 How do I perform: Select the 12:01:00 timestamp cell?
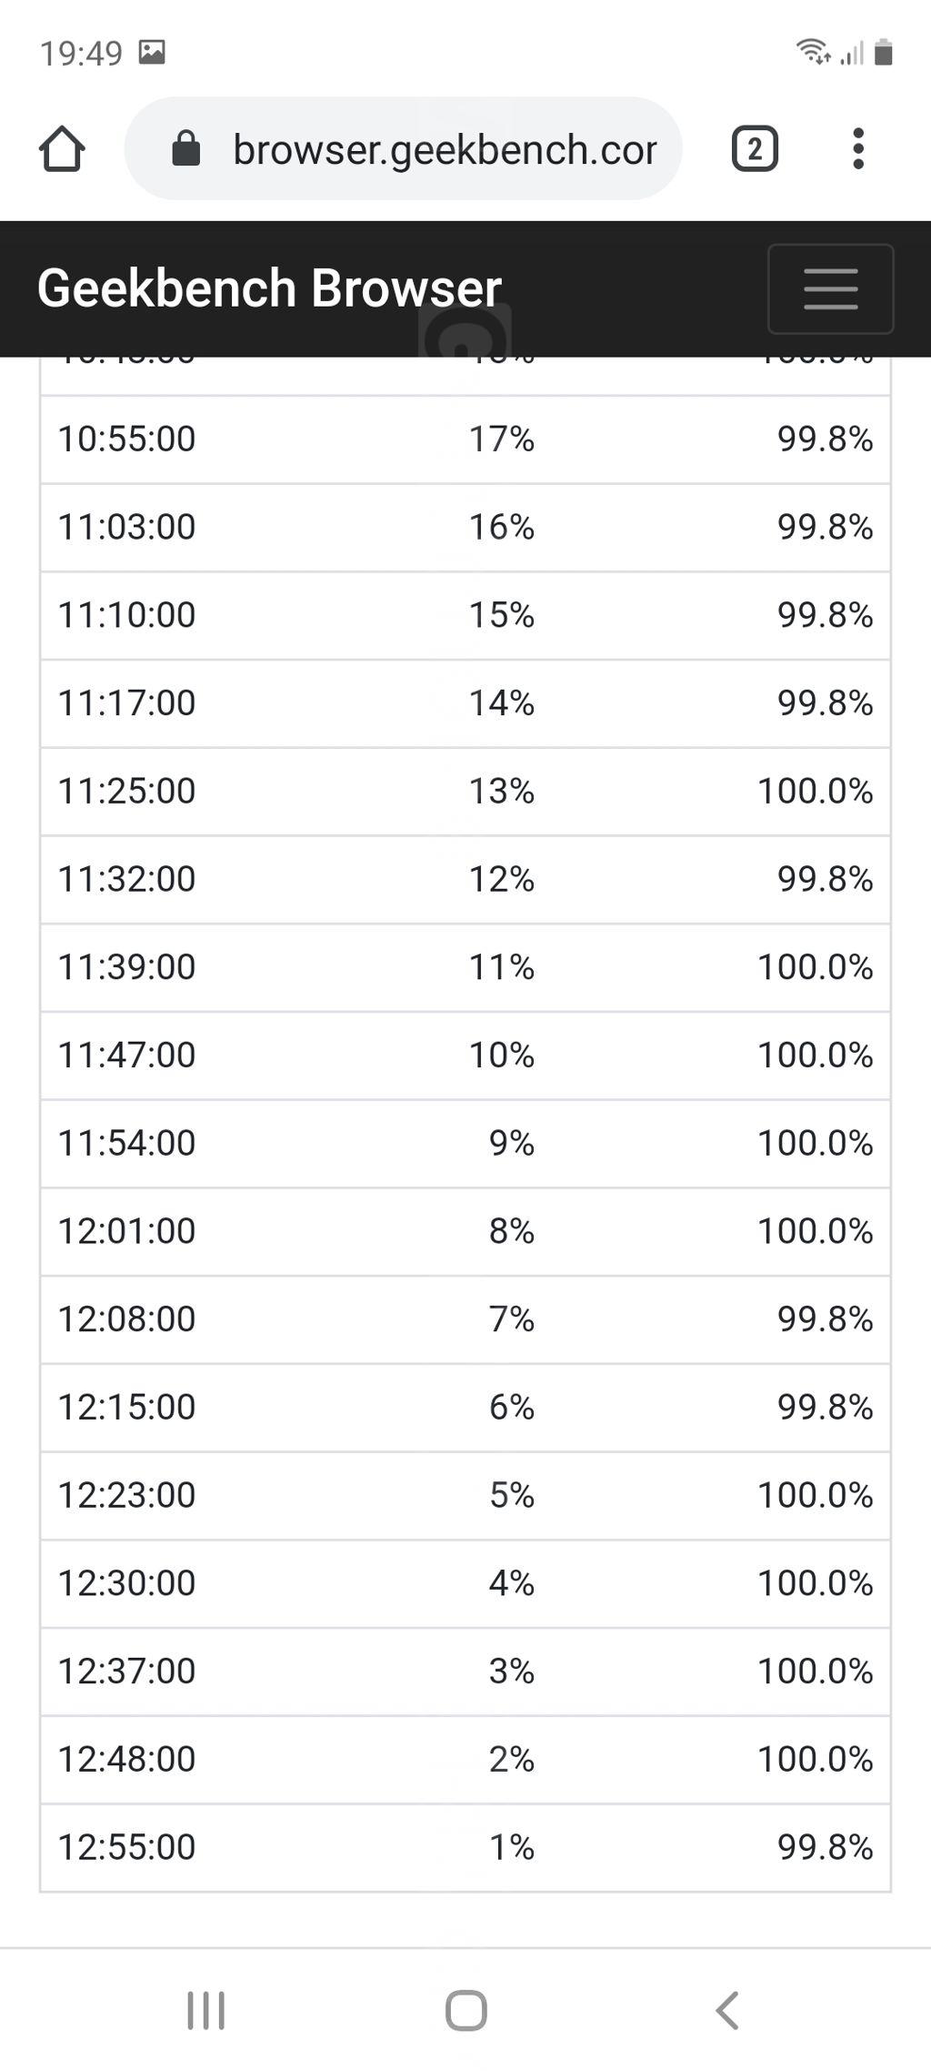127,1231
